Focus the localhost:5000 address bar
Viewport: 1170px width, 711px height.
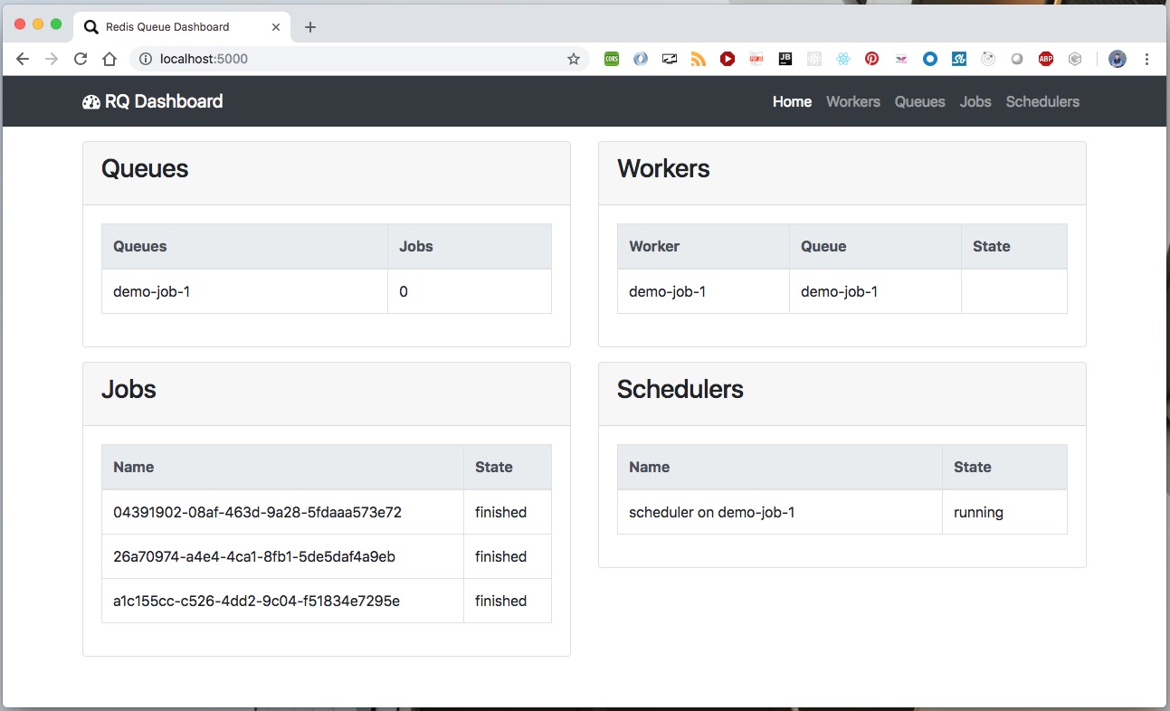359,59
